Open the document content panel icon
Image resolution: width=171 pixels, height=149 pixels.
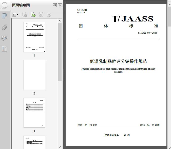coord(4,49)
